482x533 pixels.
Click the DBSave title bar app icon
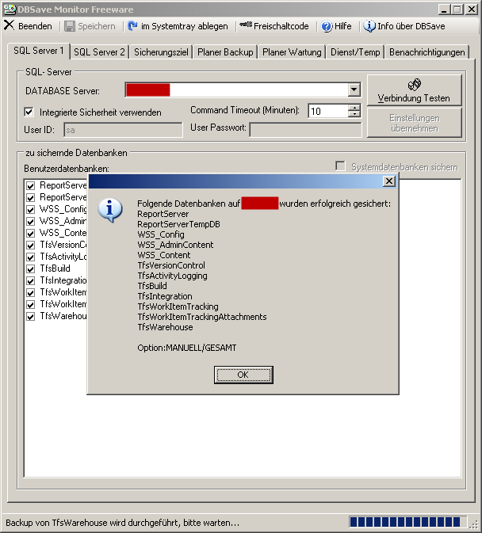pyautogui.click(x=10, y=9)
